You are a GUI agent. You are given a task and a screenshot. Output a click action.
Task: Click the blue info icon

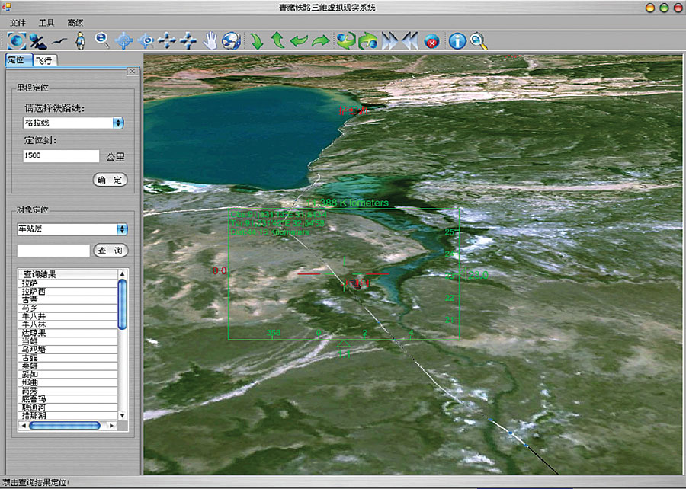coord(457,40)
